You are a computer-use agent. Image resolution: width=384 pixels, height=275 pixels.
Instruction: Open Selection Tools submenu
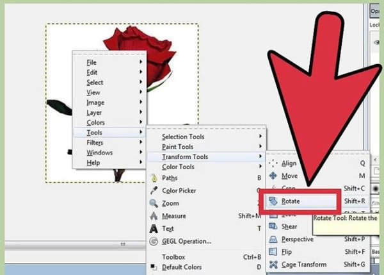coord(206,137)
